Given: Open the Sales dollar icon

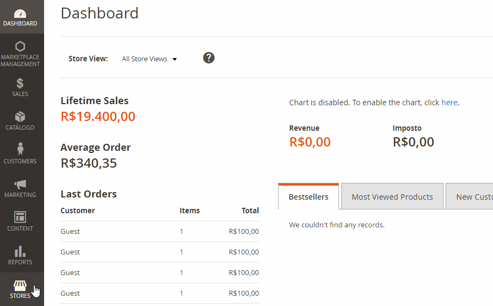Looking at the screenshot, I should [20, 83].
